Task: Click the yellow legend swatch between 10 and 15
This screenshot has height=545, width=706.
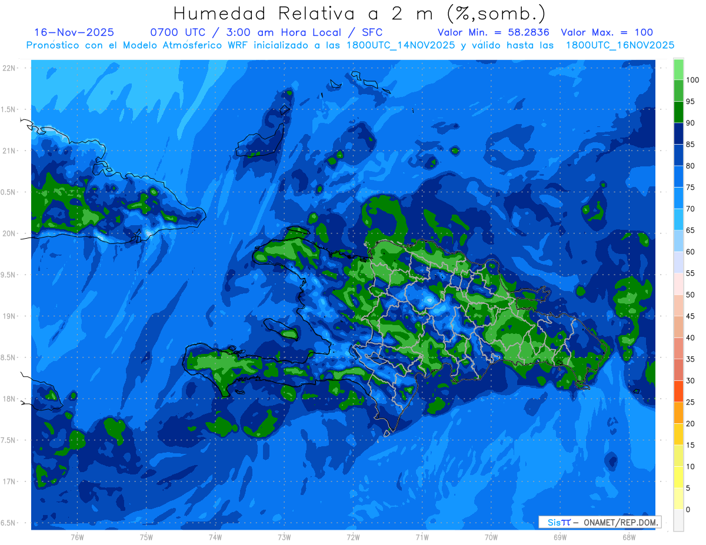Action: [678, 456]
